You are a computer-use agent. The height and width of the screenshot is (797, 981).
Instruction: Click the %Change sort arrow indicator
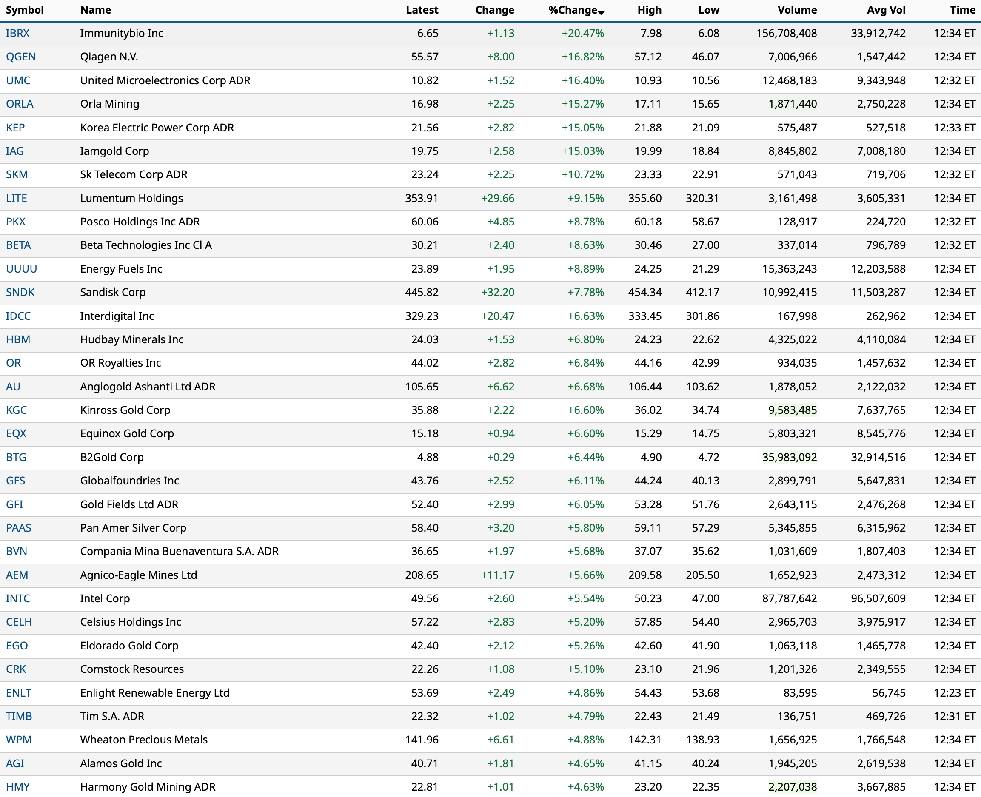pos(601,12)
